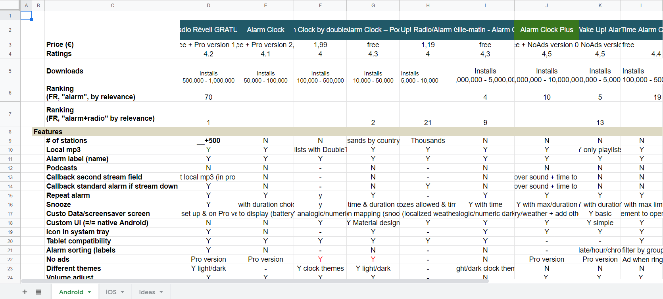Click 'Tablet compatibility' label
The height and width of the screenshot is (299, 663).
pos(112,241)
